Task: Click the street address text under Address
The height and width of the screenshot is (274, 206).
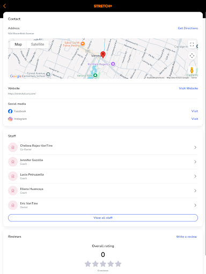Action: 21,33
